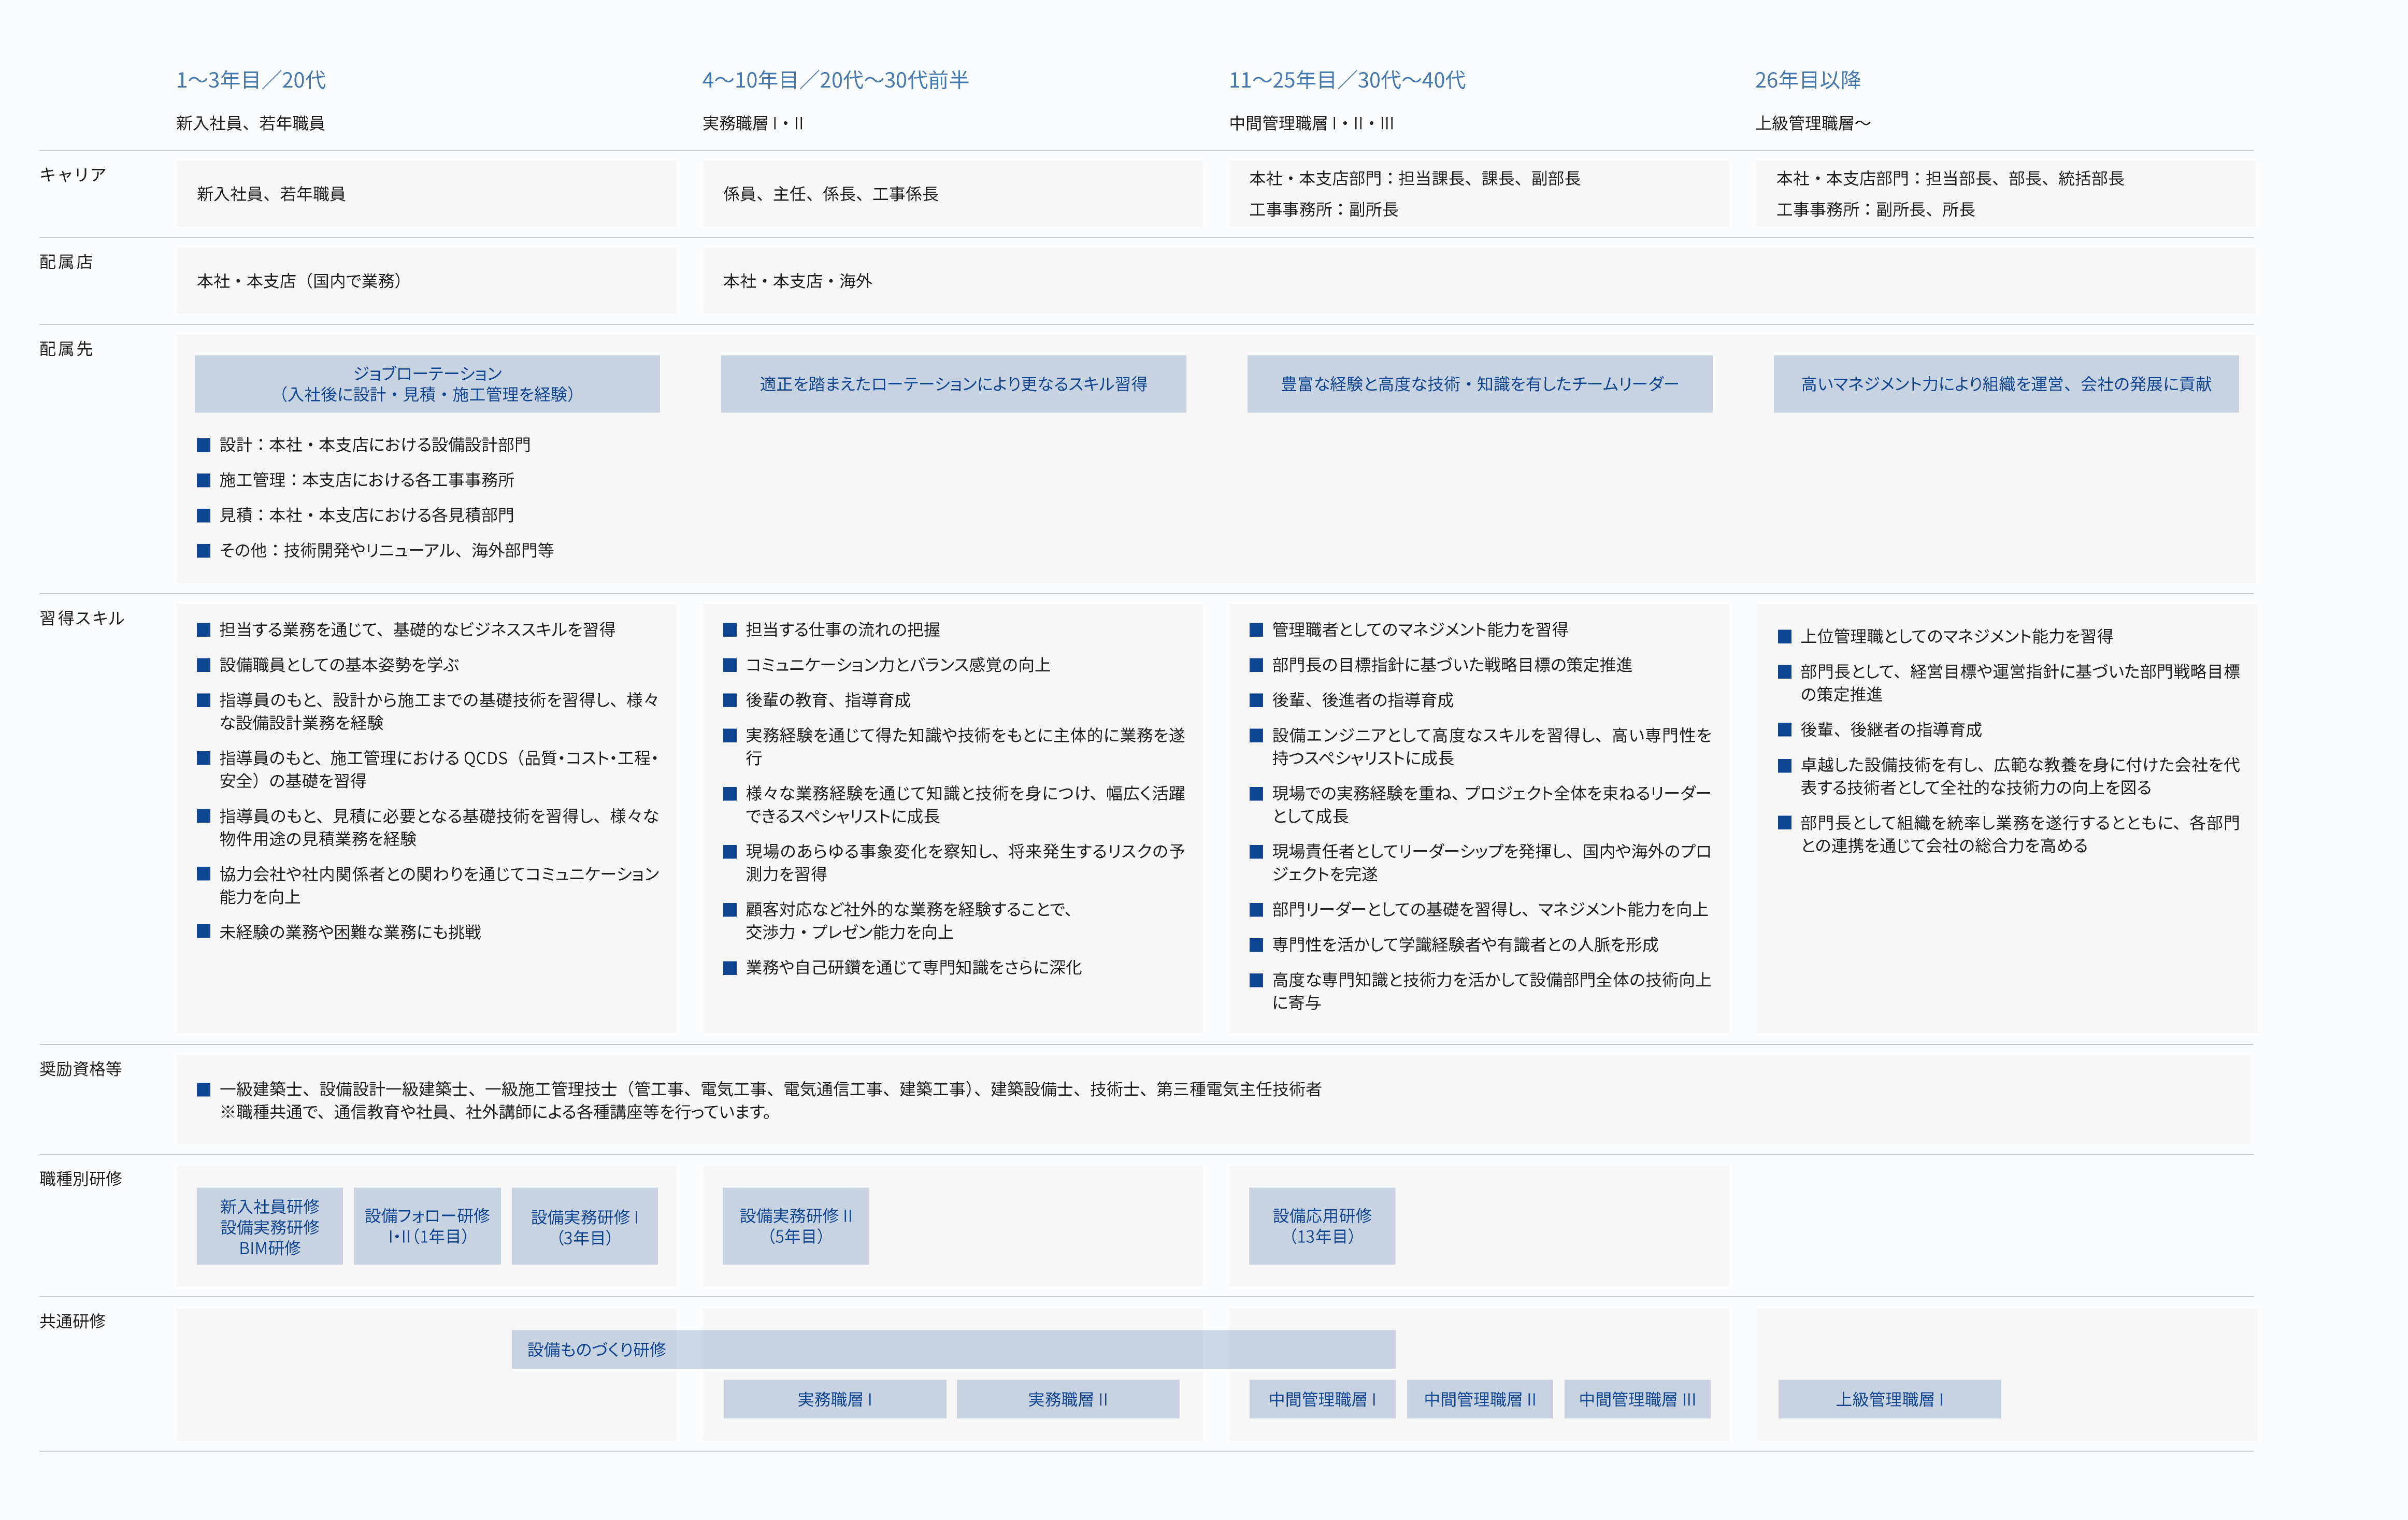Select 豊富な経験と高度な技術 team leader box
The image size is (2408, 1520).
(1479, 384)
